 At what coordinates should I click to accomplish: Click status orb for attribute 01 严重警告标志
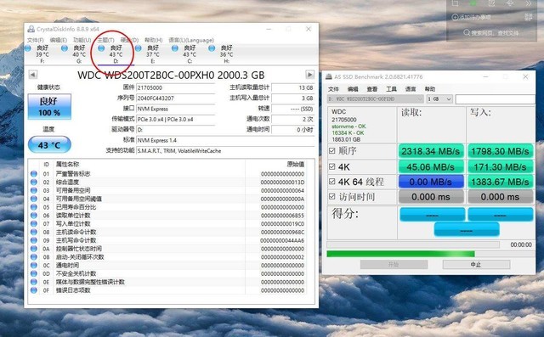(34, 173)
